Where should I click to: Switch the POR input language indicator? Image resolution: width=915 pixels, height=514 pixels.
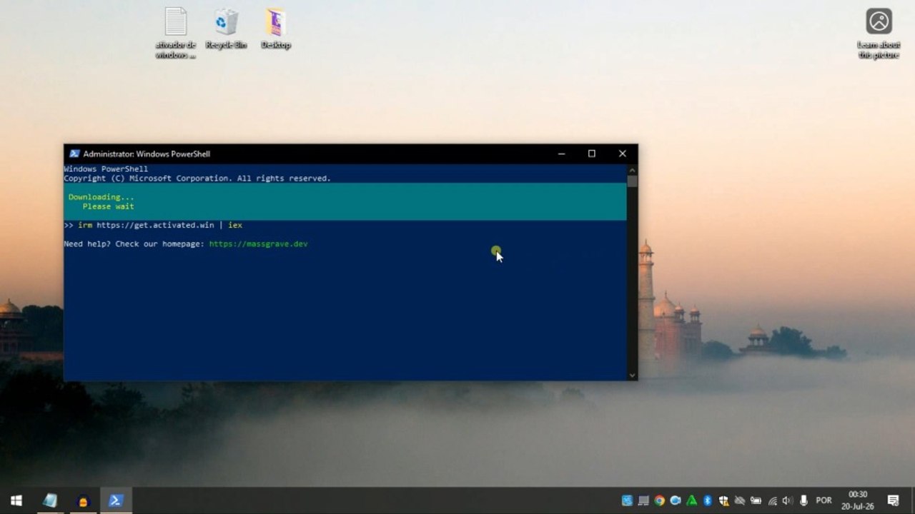(823, 500)
